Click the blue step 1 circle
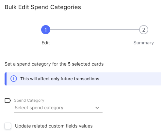The width and height of the screenshot is (161, 136). pyautogui.click(x=46, y=30)
